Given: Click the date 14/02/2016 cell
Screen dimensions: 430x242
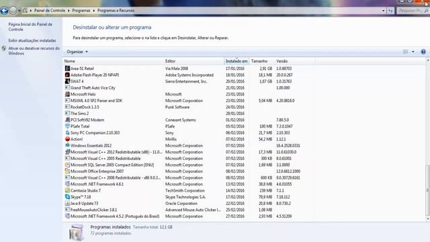Looking at the screenshot, I should click(235, 190).
